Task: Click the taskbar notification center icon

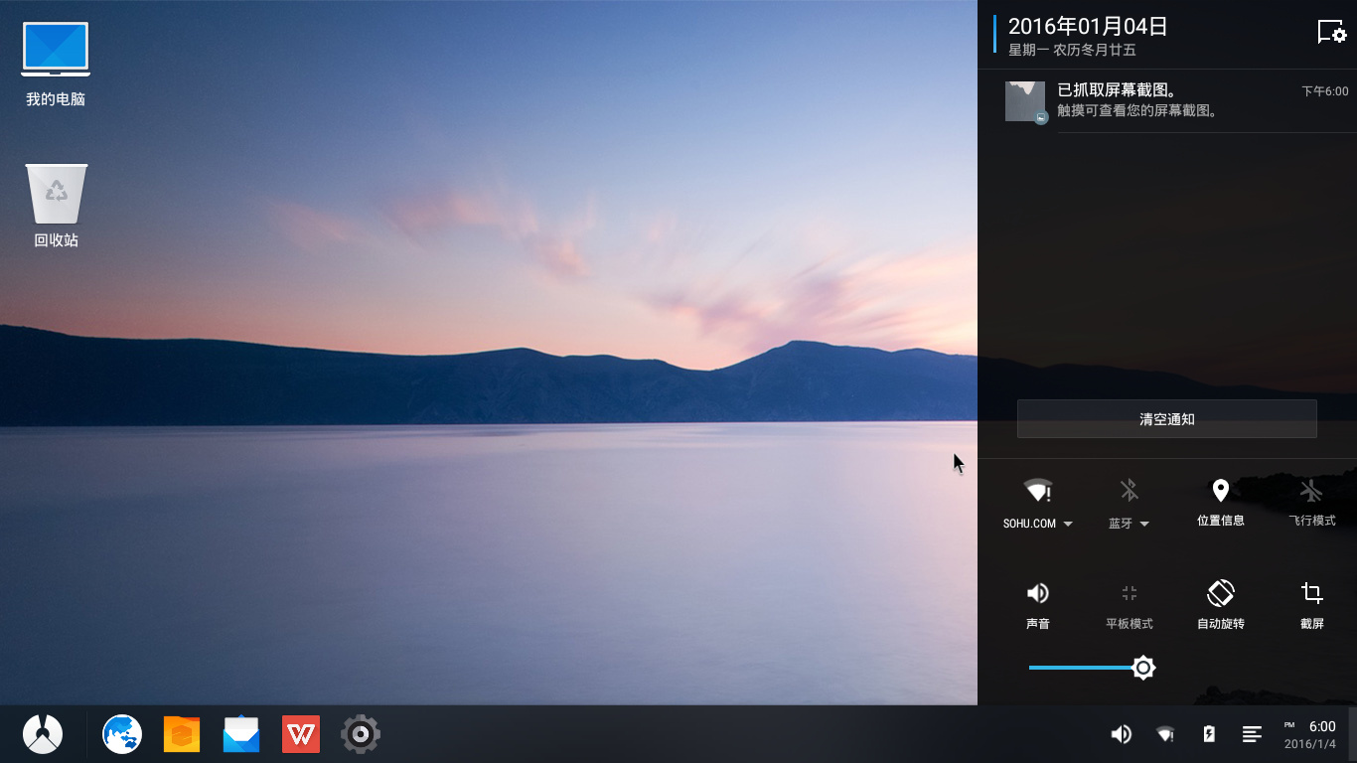Action: click(x=1252, y=734)
